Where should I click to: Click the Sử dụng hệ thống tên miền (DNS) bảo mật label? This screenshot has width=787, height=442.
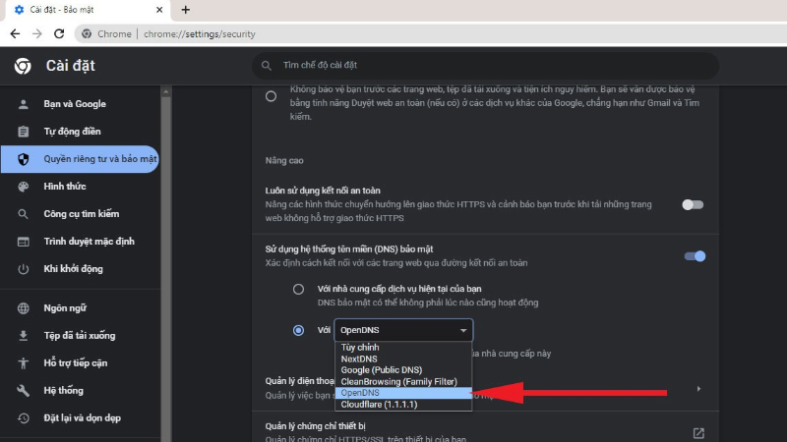click(x=349, y=249)
